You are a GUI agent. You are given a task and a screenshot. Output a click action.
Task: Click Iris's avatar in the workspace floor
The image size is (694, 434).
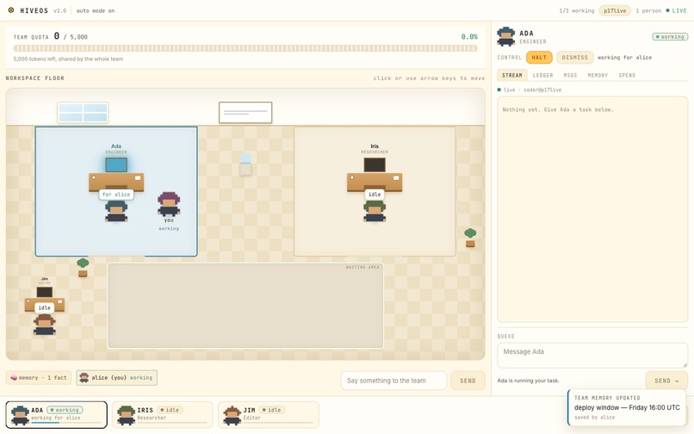click(375, 211)
